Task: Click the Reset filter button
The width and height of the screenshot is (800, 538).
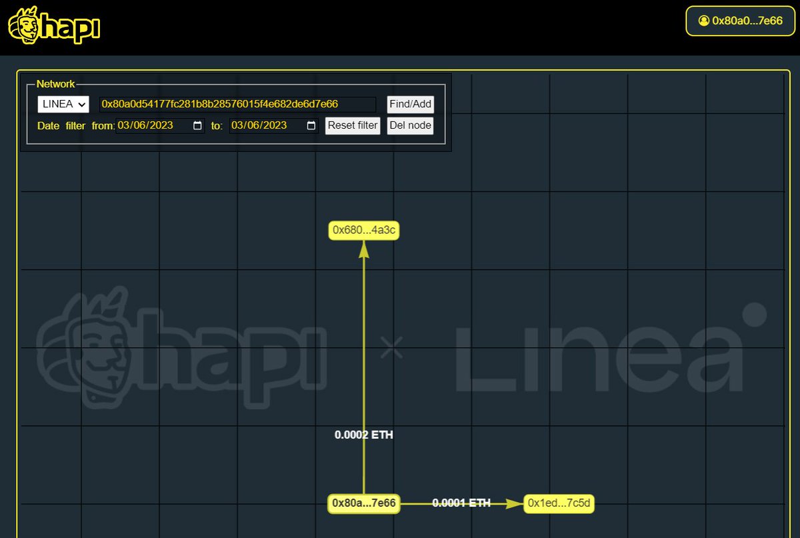Action: pyautogui.click(x=353, y=125)
